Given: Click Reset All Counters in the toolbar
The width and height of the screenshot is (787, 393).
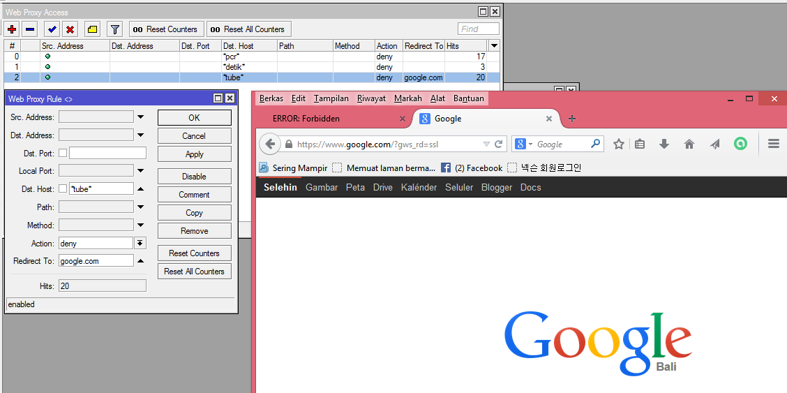Looking at the screenshot, I should [x=249, y=29].
